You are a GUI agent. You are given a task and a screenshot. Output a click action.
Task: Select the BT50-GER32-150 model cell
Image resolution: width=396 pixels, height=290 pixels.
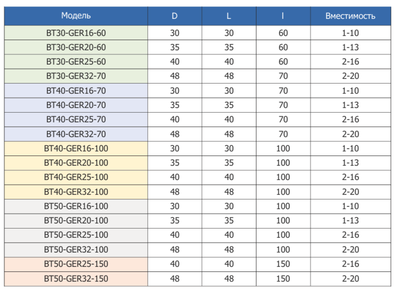76,279
